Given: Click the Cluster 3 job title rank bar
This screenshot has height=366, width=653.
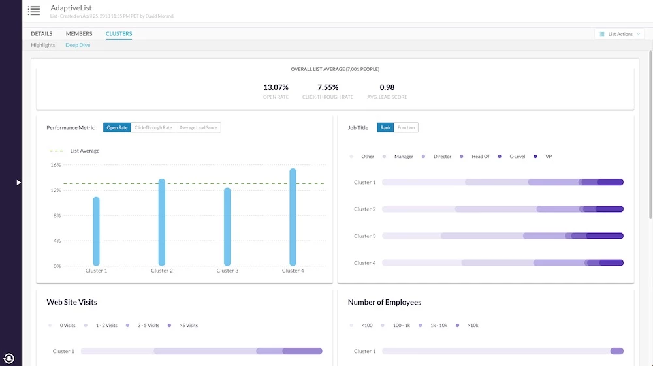Looking at the screenshot, I should tap(503, 236).
